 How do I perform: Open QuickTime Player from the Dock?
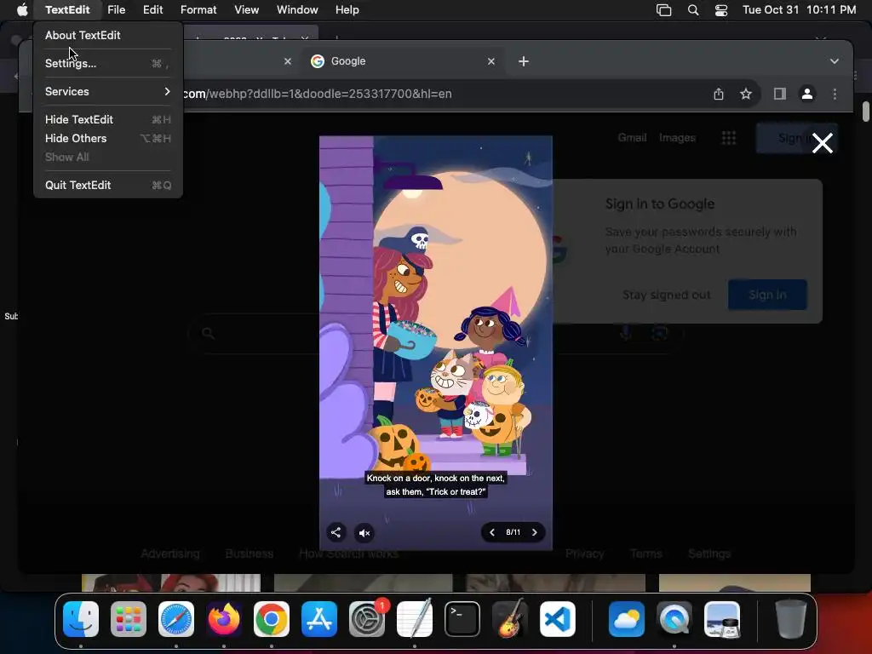674,619
